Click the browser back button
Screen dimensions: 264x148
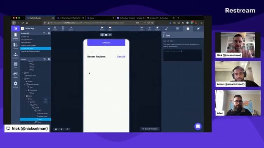pos(14,23)
